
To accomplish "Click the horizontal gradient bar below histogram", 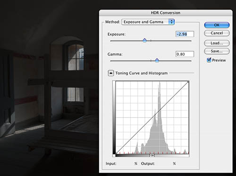I will tap(152, 155).
